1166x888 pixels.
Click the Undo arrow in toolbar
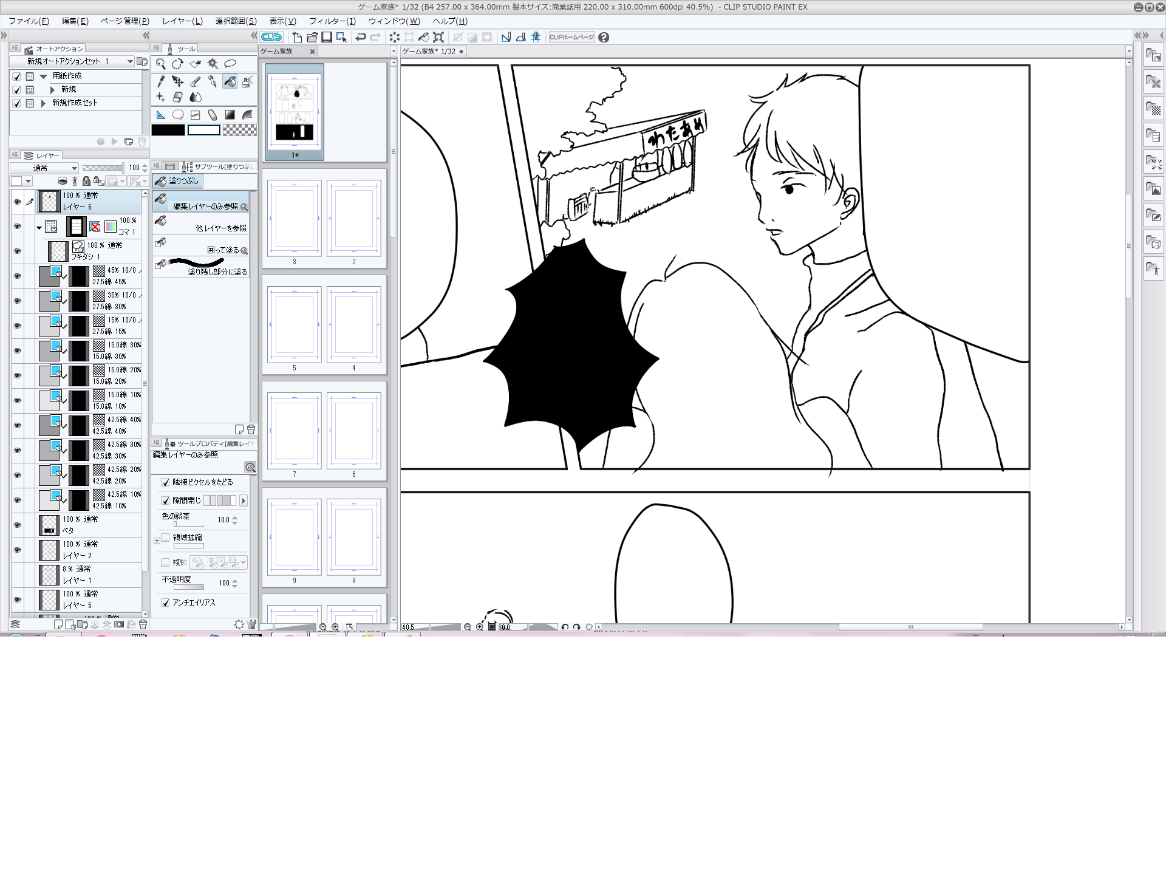coord(361,37)
